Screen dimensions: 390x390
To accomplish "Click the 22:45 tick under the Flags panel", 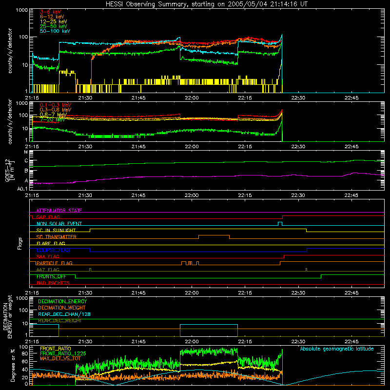I will 351,293.
